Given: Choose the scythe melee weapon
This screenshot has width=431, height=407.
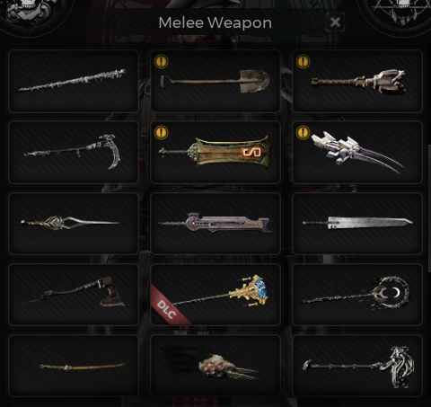Looking at the screenshot, I should click(x=74, y=152).
